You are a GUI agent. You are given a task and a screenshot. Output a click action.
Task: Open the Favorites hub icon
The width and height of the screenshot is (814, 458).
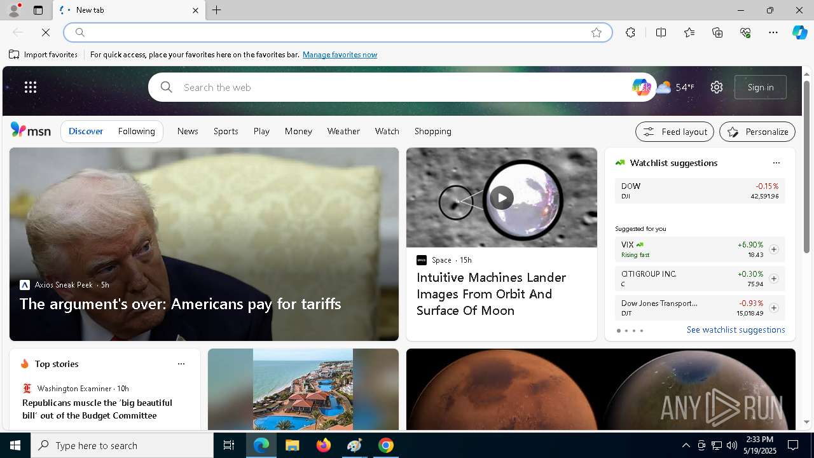pyautogui.click(x=689, y=32)
